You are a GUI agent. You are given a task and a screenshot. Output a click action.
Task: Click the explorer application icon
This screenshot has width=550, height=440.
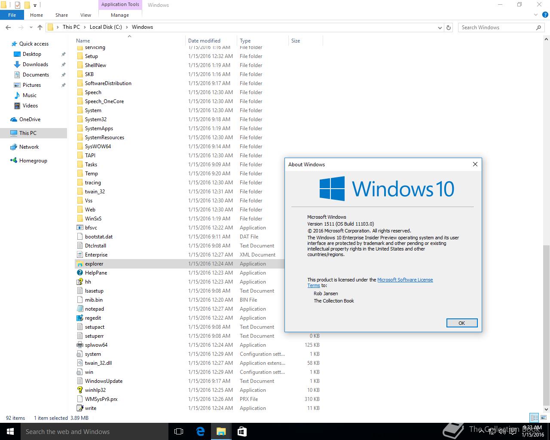(79, 264)
